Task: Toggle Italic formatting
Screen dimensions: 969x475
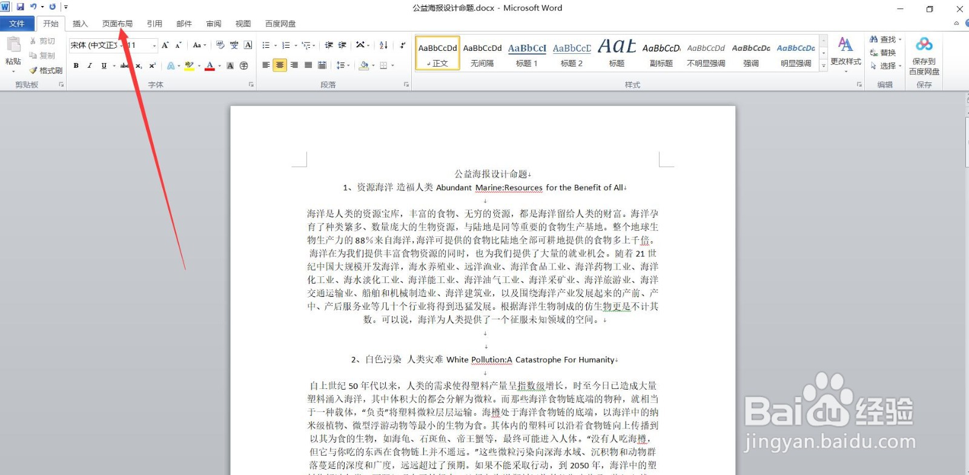Action: (90, 65)
